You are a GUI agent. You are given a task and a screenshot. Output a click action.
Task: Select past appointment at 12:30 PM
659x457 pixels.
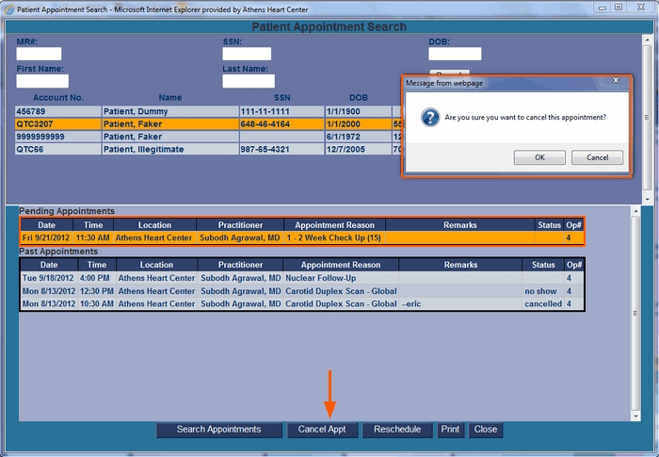[302, 291]
